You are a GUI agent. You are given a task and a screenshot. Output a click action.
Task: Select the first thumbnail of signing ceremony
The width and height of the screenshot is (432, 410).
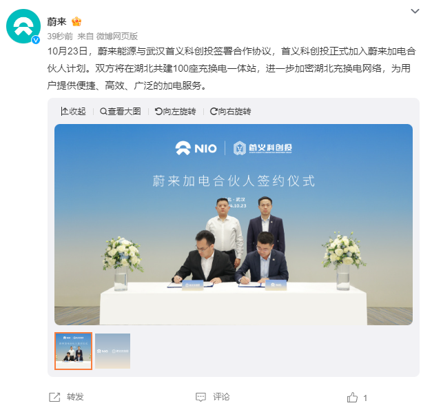point(73,351)
